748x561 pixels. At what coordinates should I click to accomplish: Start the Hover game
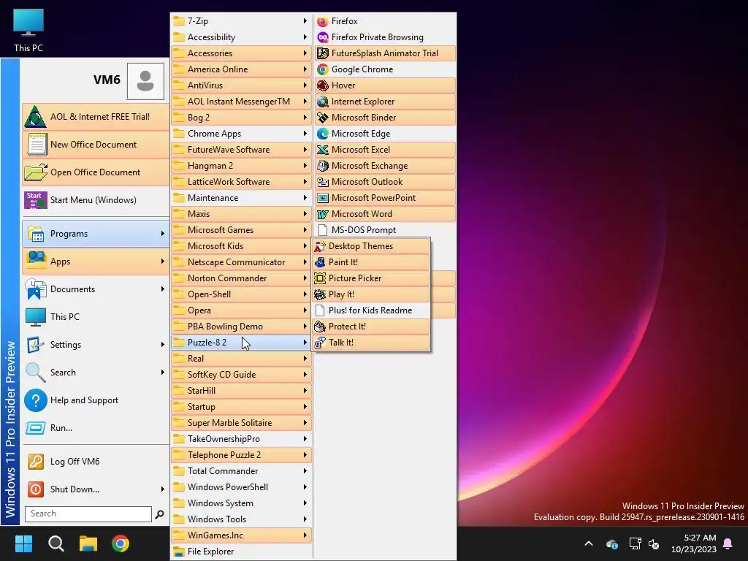coord(385,85)
